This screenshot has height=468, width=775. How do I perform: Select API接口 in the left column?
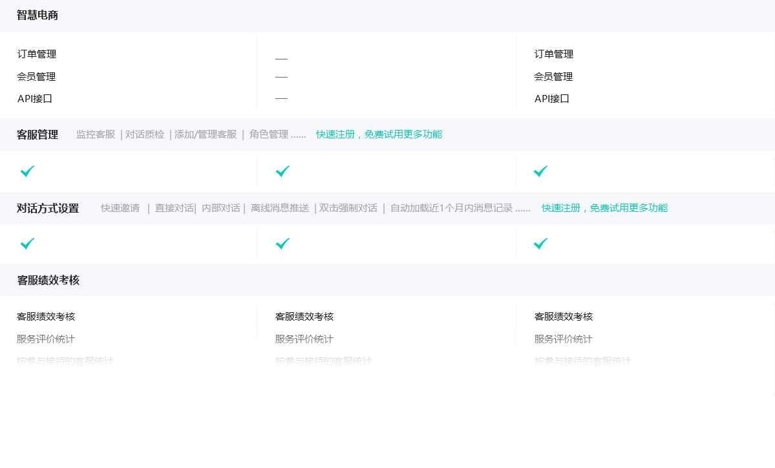pyautogui.click(x=35, y=99)
